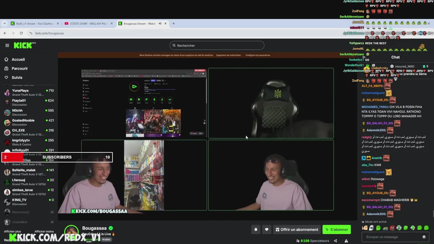Click Afficher plus in the sidebar
This screenshot has width=434, height=244.
tap(13, 231)
